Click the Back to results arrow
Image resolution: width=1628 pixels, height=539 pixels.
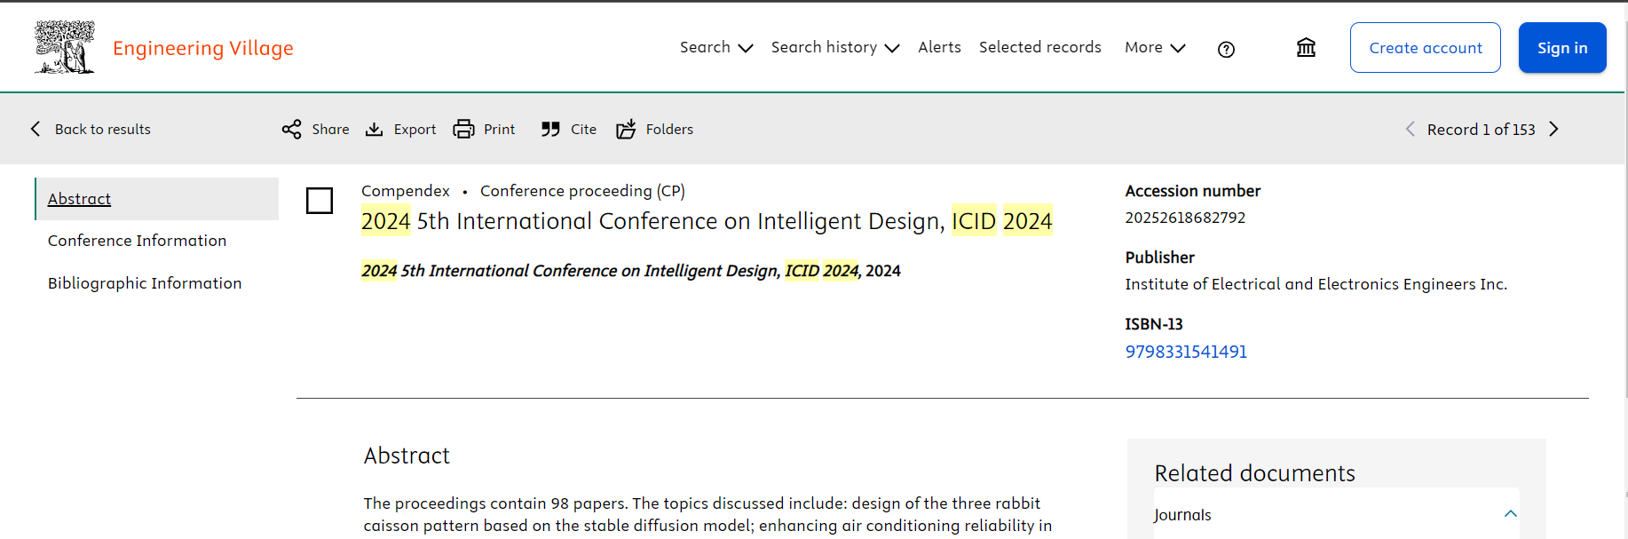[x=36, y=129]
